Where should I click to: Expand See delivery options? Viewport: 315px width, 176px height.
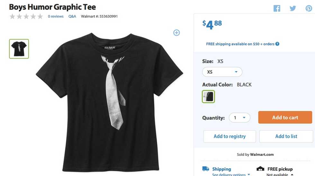click(231, 174)
